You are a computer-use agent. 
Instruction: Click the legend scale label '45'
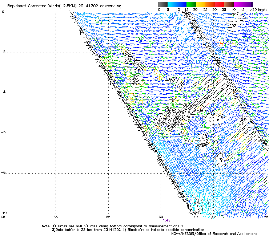(242, 10)
